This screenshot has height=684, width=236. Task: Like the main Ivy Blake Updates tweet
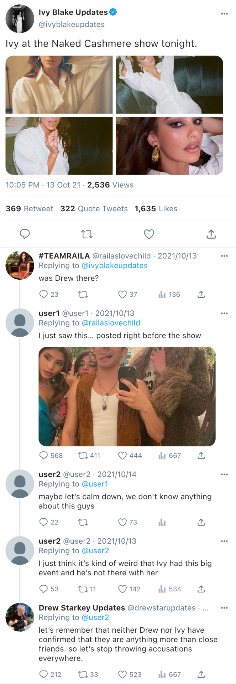point(149,234)
